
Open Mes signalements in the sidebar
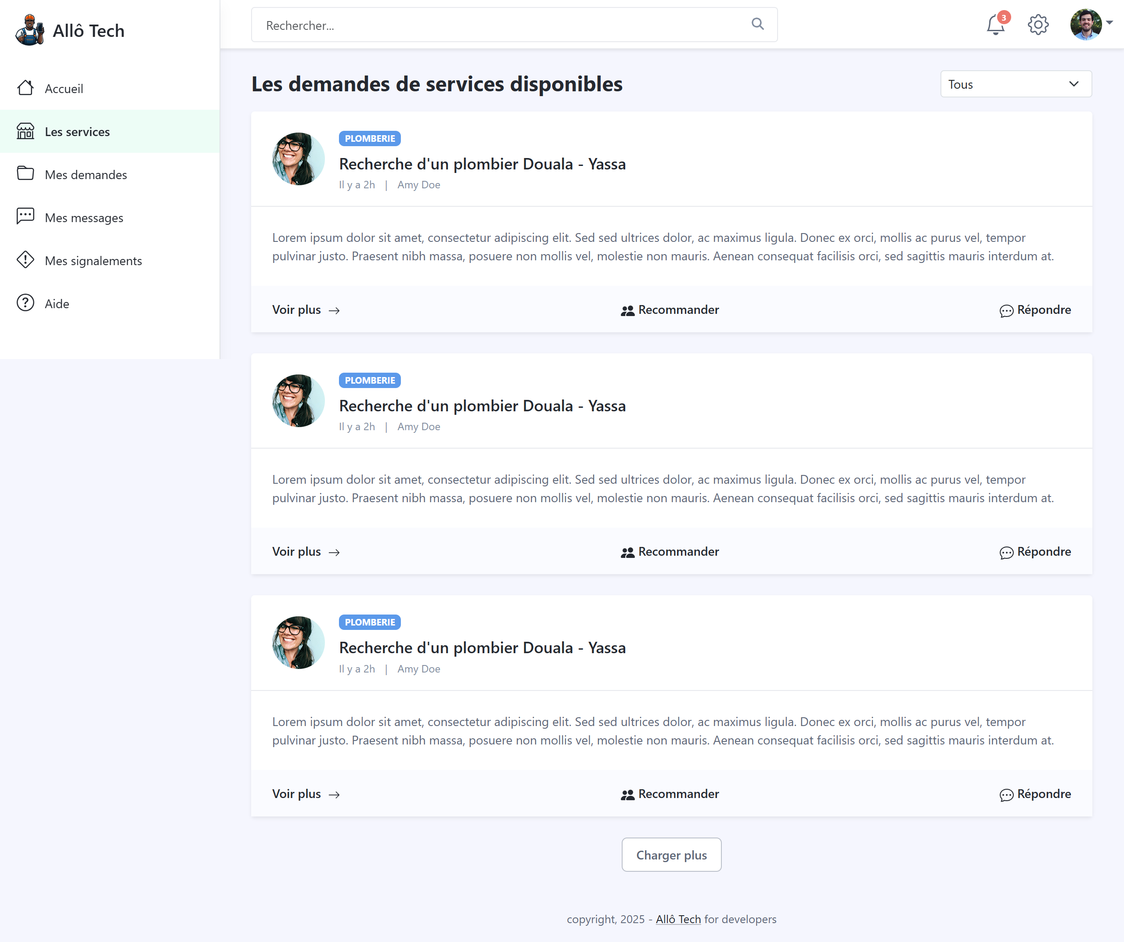coord(110,261)
